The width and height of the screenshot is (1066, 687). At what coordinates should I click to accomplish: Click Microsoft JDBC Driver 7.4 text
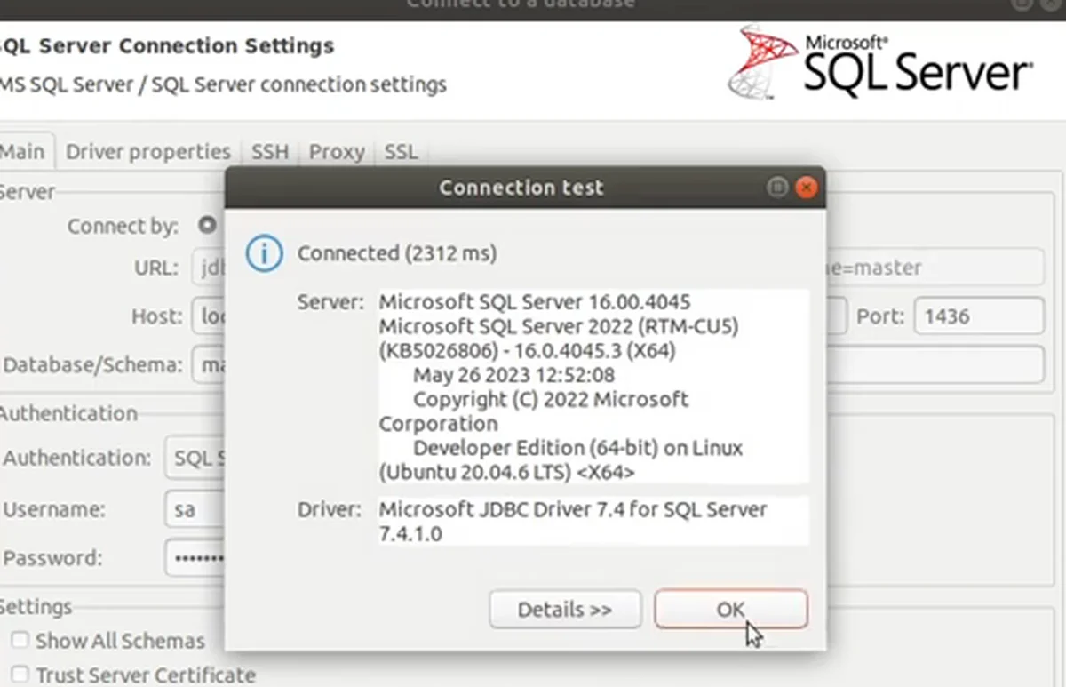[573, 510]
